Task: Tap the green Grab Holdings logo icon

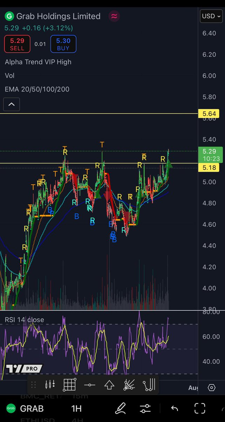Action: 9,16
